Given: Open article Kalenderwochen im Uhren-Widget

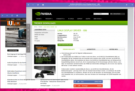Looking at the screenshot, I should coord(21,81).
